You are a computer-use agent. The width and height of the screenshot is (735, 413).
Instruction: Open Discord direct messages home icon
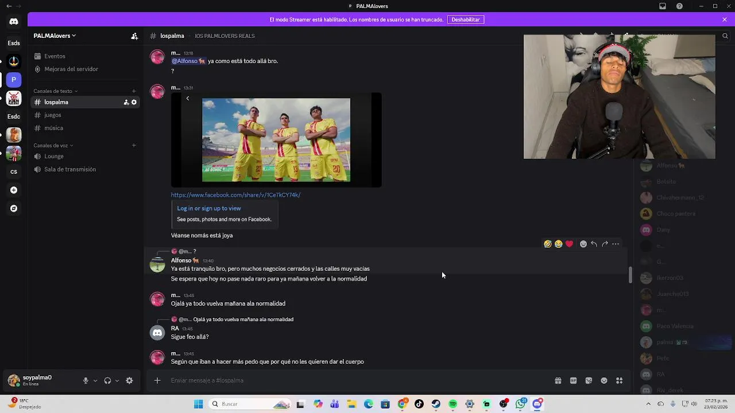pos(14,22)
